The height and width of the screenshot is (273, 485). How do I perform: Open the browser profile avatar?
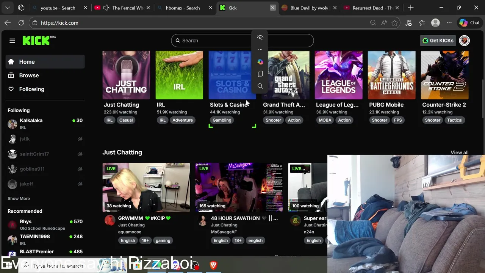pyautogui.click(x=435, y=23)
